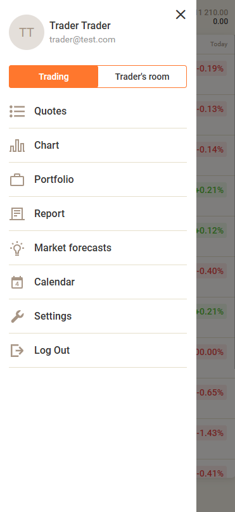Open the Quotes menu item
The width and height of the screenshot is (235, 512).
98,111
